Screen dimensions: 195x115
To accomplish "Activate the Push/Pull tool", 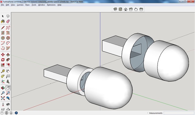I will (x=8, y=54).
